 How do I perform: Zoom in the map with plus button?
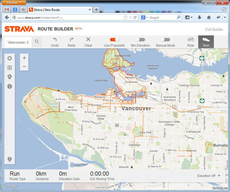click(x=24, y=58)
